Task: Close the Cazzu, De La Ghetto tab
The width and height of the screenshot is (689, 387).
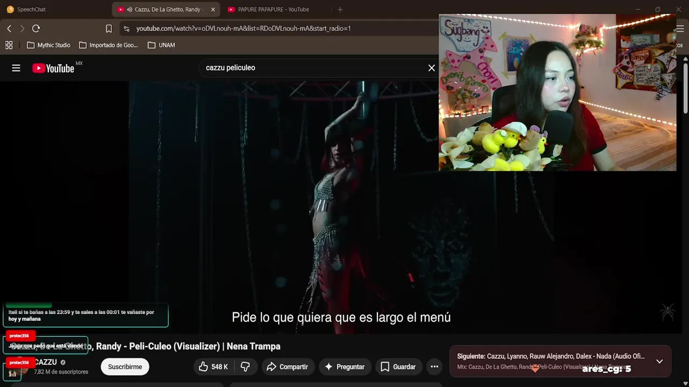Action: (x=213, y=9)
